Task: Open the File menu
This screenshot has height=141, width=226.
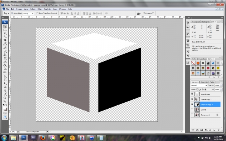Action: 8,9
